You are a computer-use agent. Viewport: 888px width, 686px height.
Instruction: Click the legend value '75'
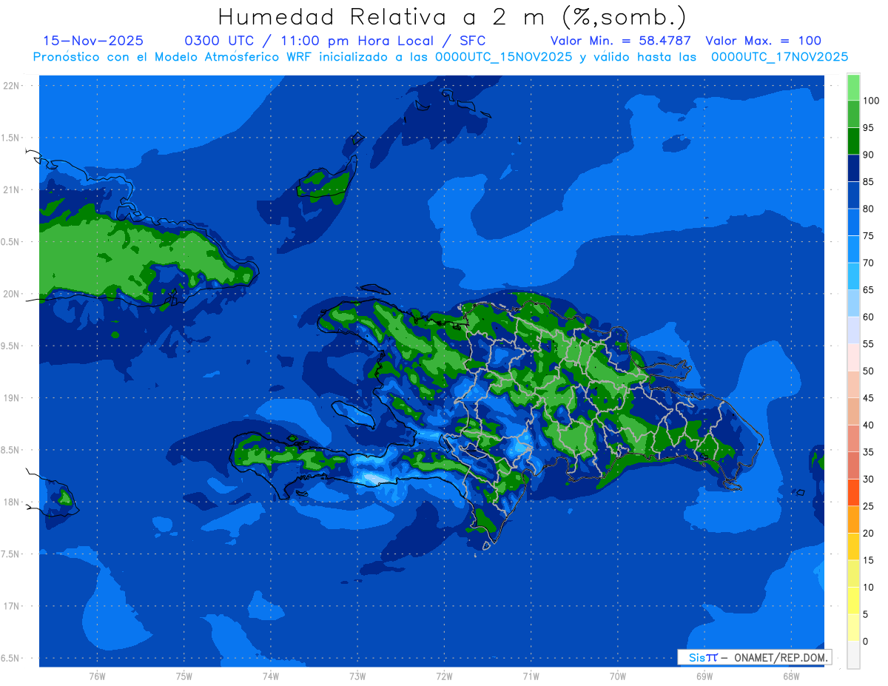pyautogui.click(x=868, y=235)
